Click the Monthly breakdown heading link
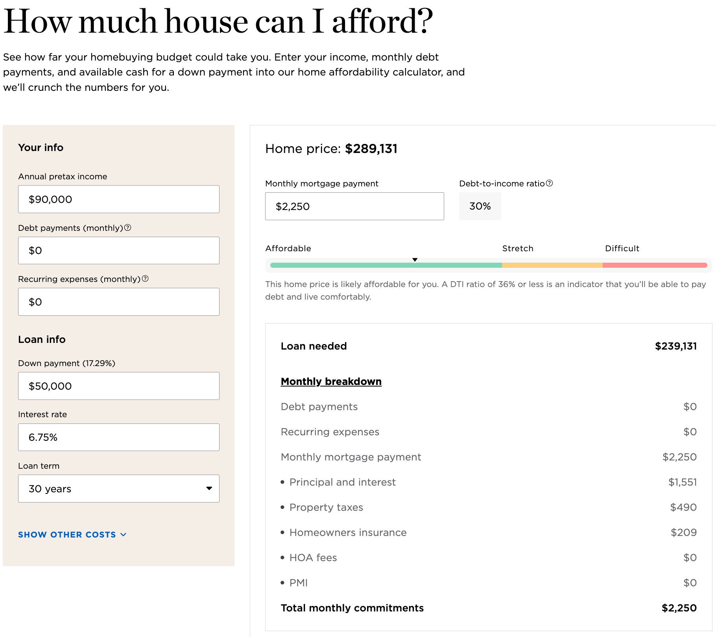This screenshot has height=637, width=716. [331, 381]
